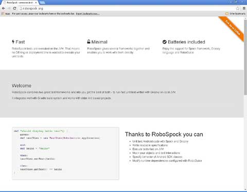247x192 pixels.
Task: Click the Batteries included heading
Action: (186, 42)
